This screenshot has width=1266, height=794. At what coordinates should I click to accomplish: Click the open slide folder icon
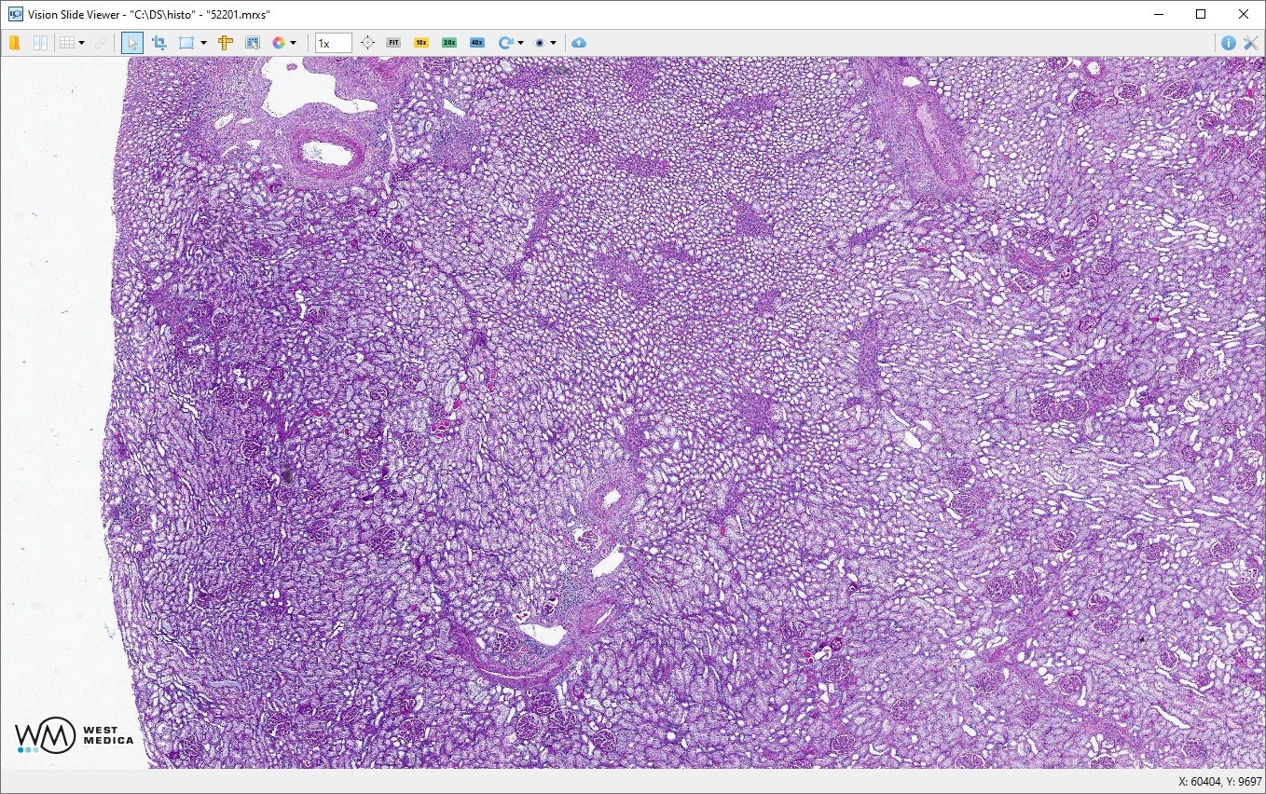(x=14, y=43)
